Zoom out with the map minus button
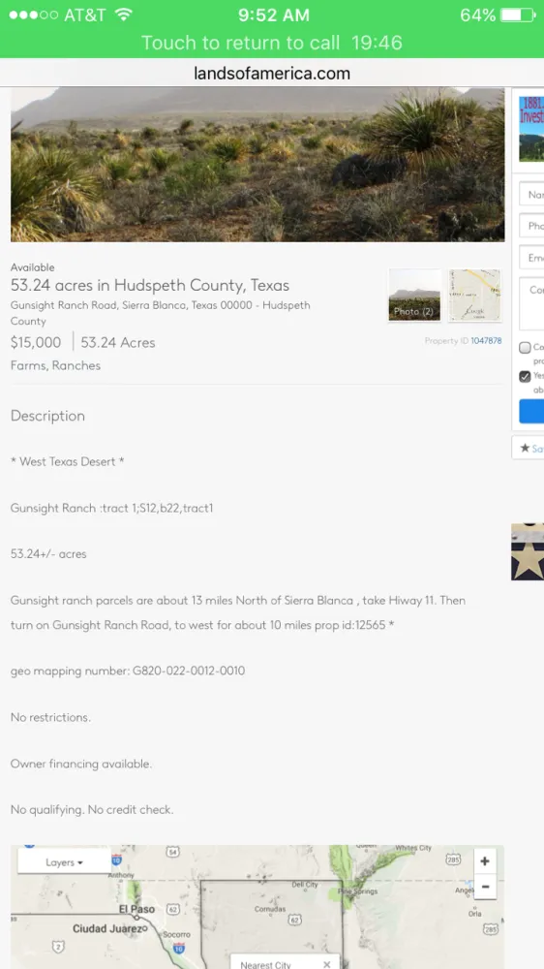 point(485,887)
